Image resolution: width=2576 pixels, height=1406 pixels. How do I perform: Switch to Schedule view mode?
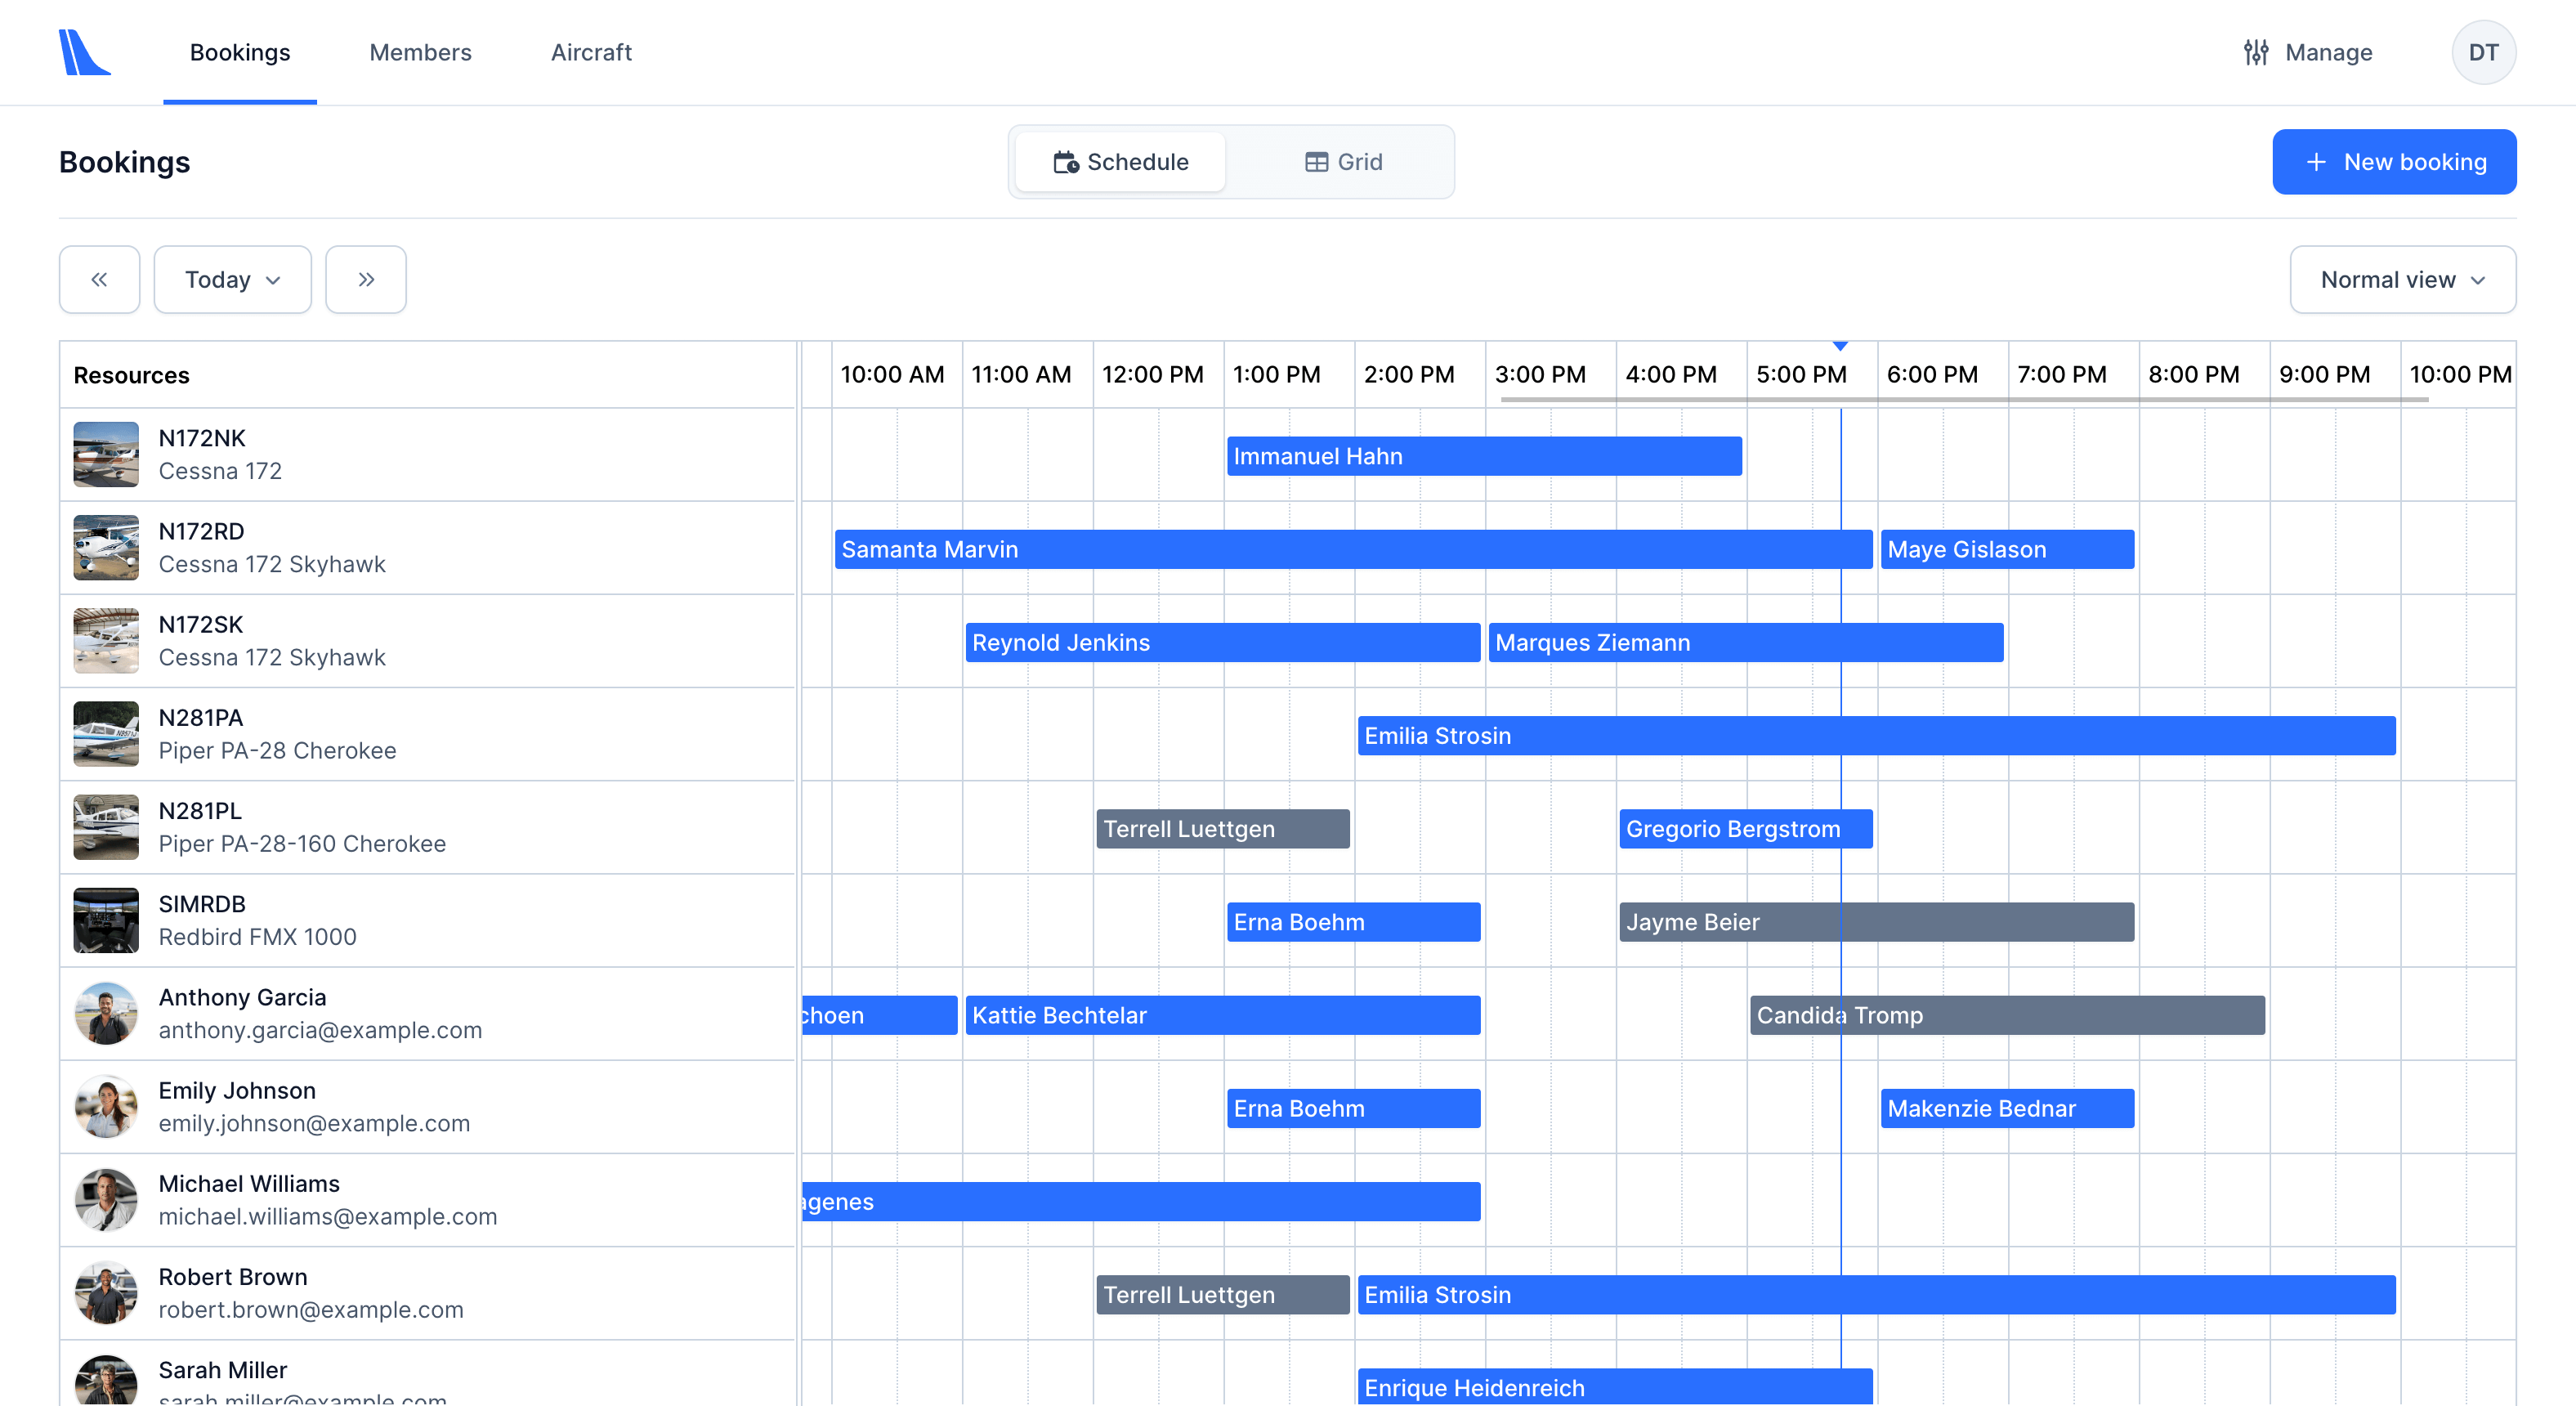[x=1119, y=161]
